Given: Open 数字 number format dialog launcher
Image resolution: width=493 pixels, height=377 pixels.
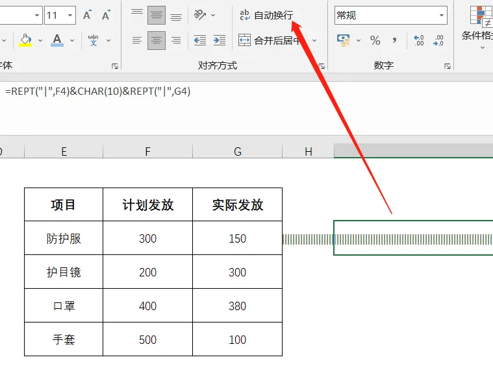Looking at the screenshot, I should tap(448, 66).
